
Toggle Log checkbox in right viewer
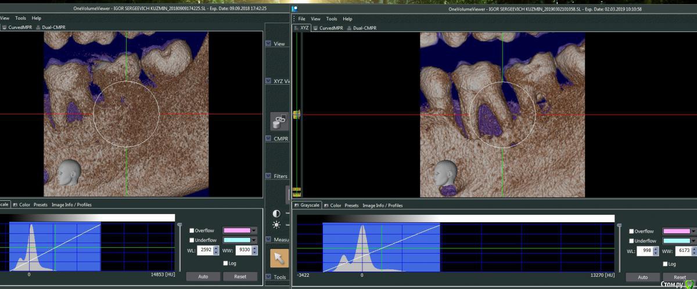click(x=664, y=263)
